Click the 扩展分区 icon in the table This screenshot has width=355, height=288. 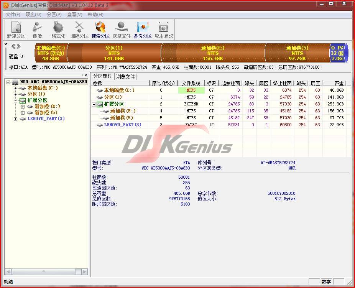[100, 104]
